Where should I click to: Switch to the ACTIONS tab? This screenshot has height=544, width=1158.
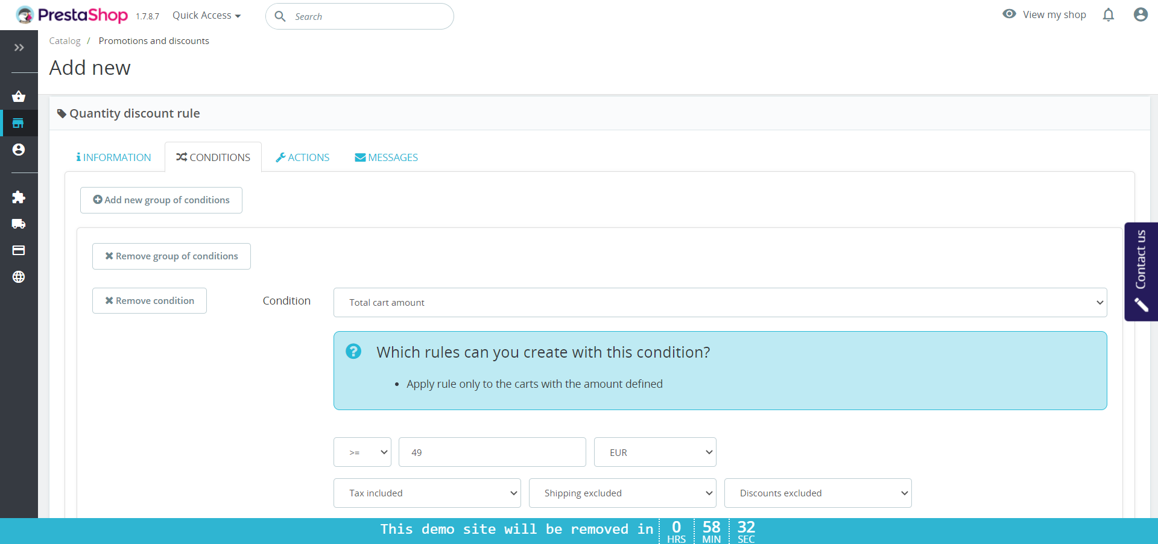(303, 157)
